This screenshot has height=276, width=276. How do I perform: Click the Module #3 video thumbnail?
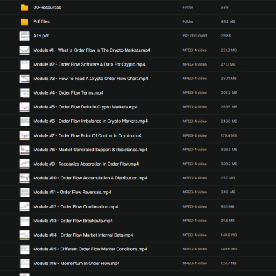tap(24, 79)
